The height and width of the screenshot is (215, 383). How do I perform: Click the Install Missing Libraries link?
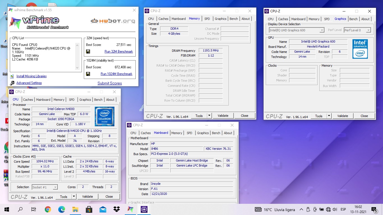31,76
